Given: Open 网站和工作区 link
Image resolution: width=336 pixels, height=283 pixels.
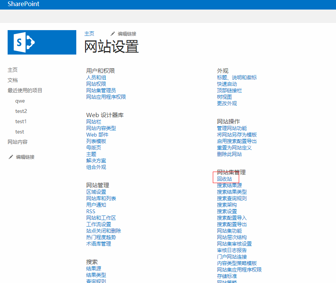Looking at the screenshot, I should pos(101,218).
